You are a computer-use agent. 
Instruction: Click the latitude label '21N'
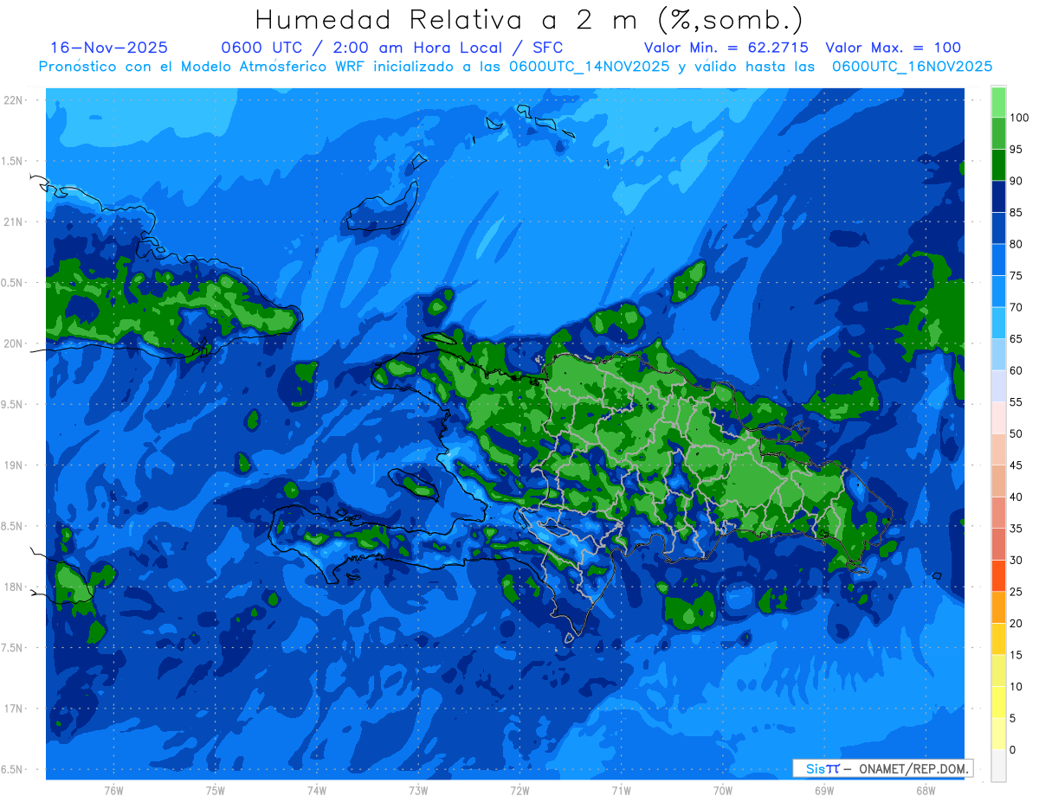pyautogui.click(x=13, y=221)
